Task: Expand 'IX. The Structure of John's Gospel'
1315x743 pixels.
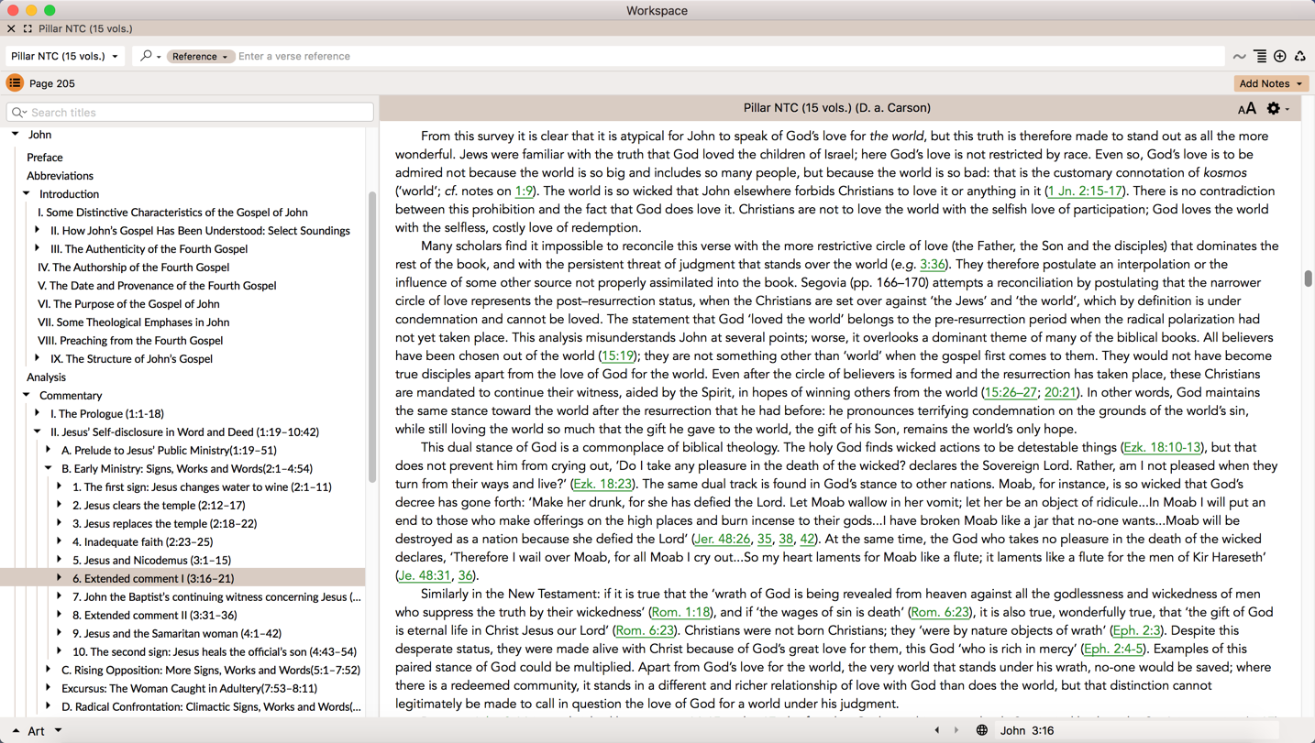Action: pyautogui.click(x=38, y=359)
